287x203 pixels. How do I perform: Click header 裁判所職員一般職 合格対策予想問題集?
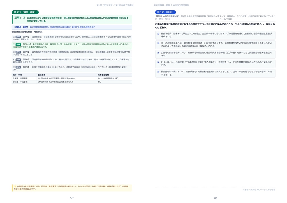click(x=171, y=5)
